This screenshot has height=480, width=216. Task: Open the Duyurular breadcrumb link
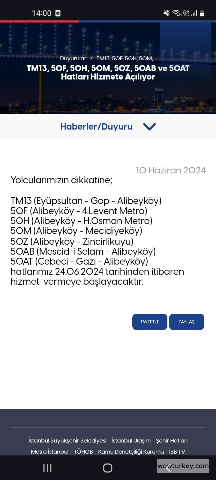73,58
